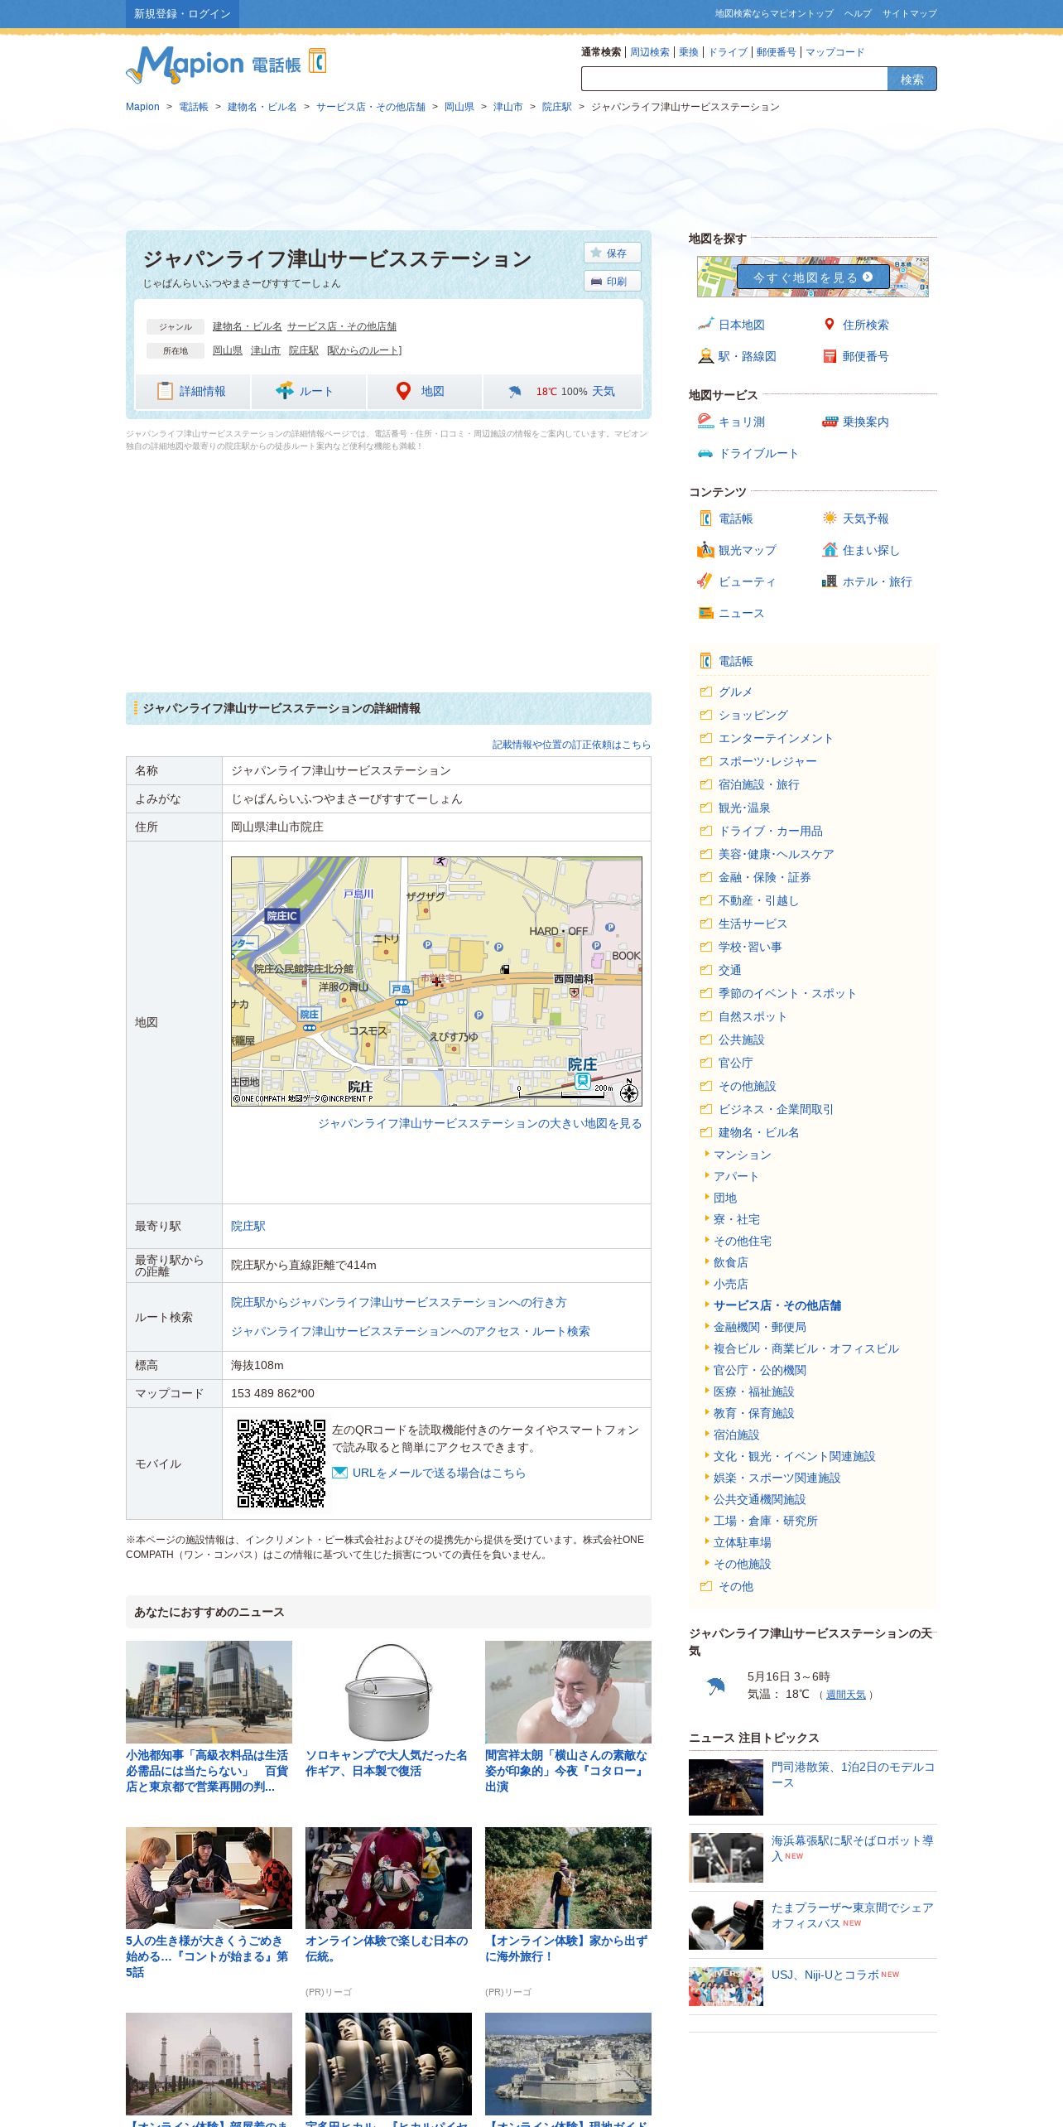Click the ビューティ icon

click(x=705, y=581)
